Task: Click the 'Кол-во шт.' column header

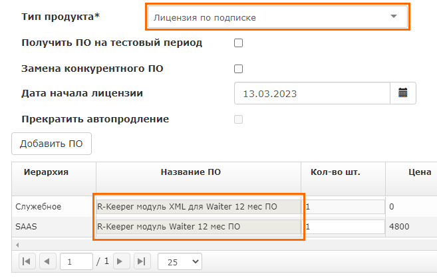Action: (x=335, y=172)
